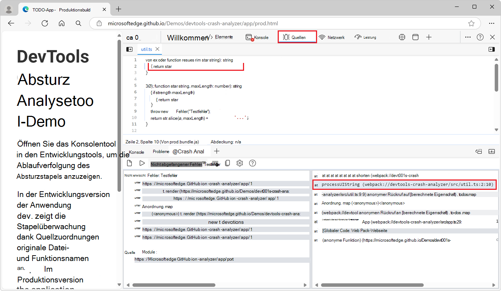
Task: Open the Crash Analyzer settings gear
Action: point(239,163)
